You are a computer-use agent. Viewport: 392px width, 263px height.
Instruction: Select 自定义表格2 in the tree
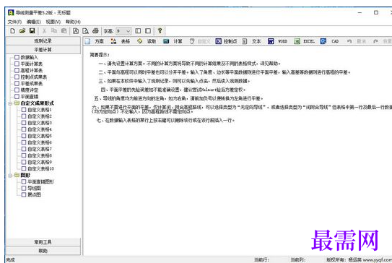pyautogui.click(x=40, y=116)
